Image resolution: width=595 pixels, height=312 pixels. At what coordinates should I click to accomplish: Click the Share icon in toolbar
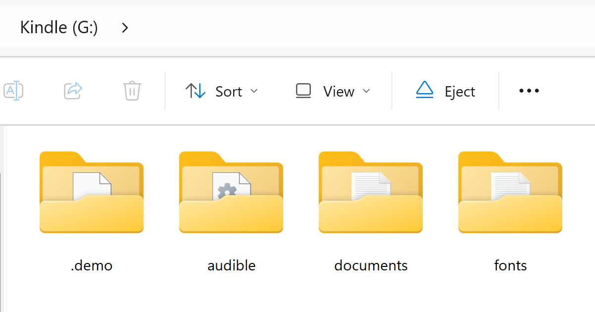73,91
